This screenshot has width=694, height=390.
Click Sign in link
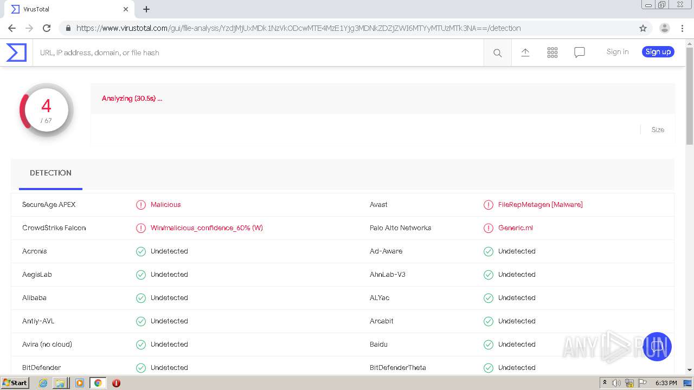pos(618,52)
